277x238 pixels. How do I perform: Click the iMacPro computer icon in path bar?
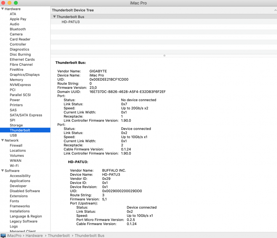[3, 235]
